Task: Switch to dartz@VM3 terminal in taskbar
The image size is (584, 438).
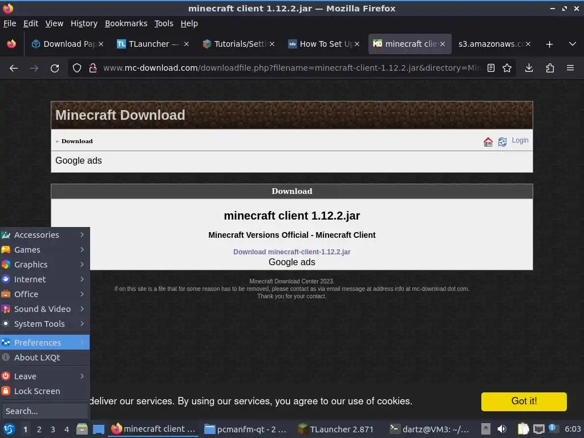Action: click(430, 429)
